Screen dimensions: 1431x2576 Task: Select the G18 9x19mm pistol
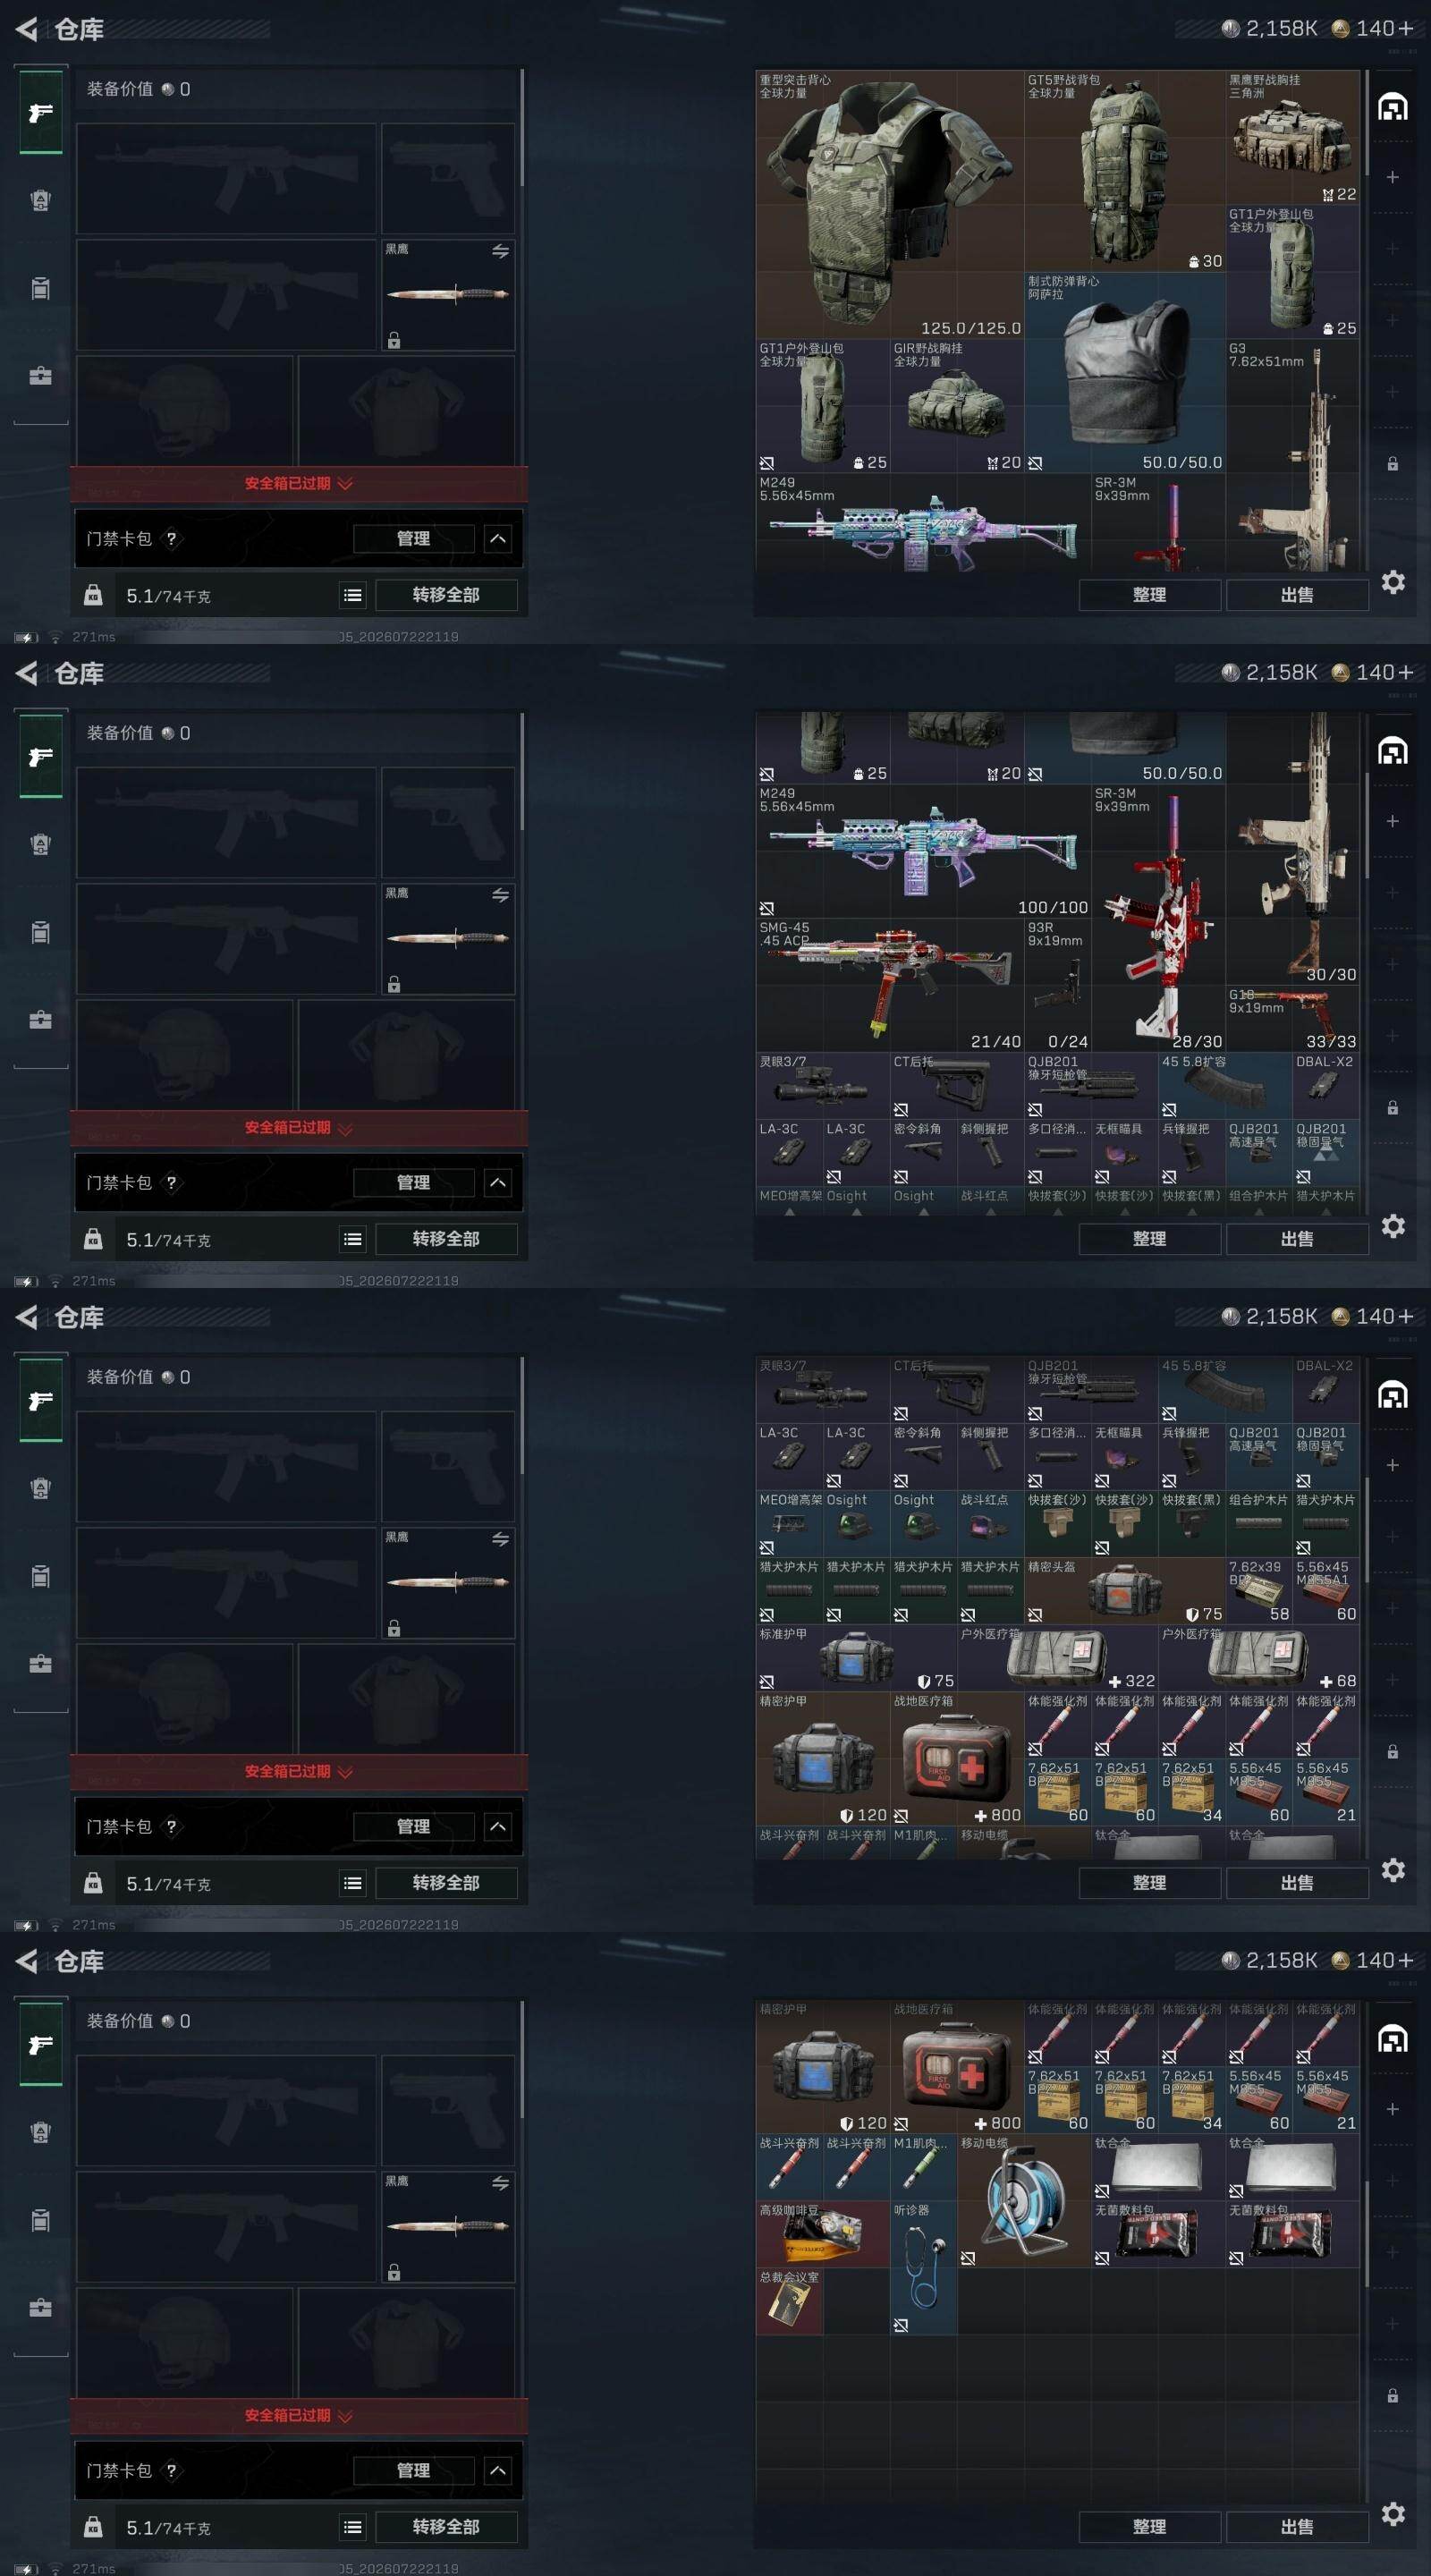pyautogui.click(x=1292, y=1018)
